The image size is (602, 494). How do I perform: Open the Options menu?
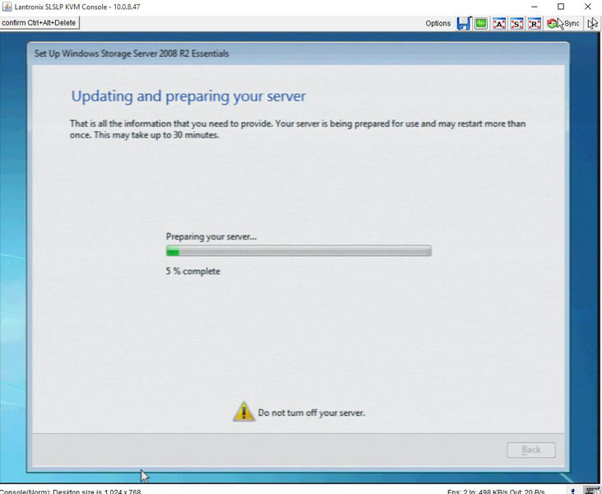[x=438, y=23]
